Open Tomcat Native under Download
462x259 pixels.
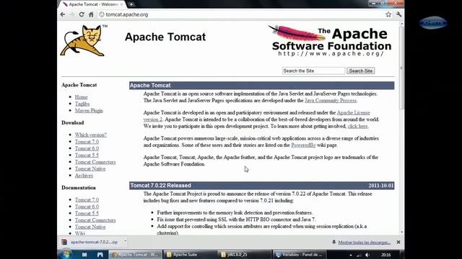point(90,168)
